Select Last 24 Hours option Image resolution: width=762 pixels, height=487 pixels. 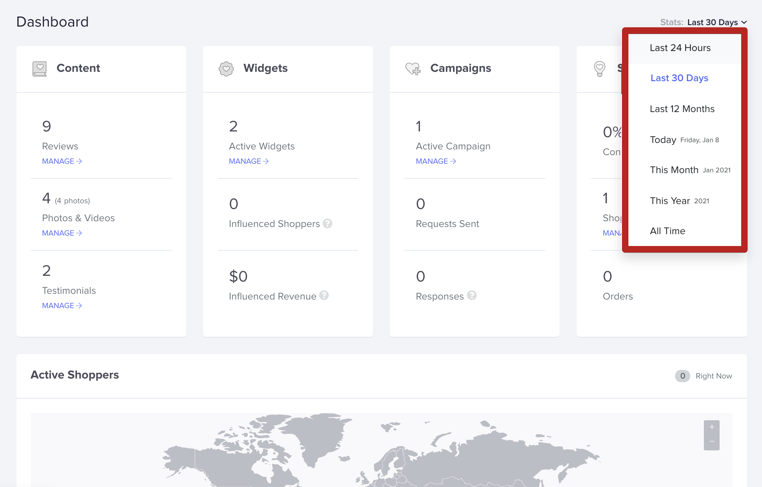(680, 48)
